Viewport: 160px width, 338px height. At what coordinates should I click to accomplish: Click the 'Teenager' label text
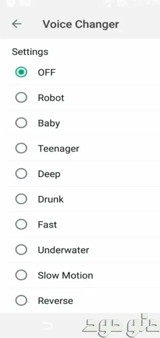coord(59,149)
